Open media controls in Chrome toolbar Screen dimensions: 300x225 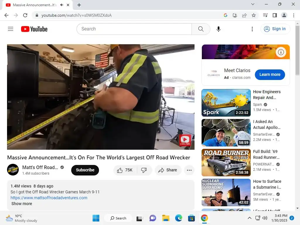point(265,15)
